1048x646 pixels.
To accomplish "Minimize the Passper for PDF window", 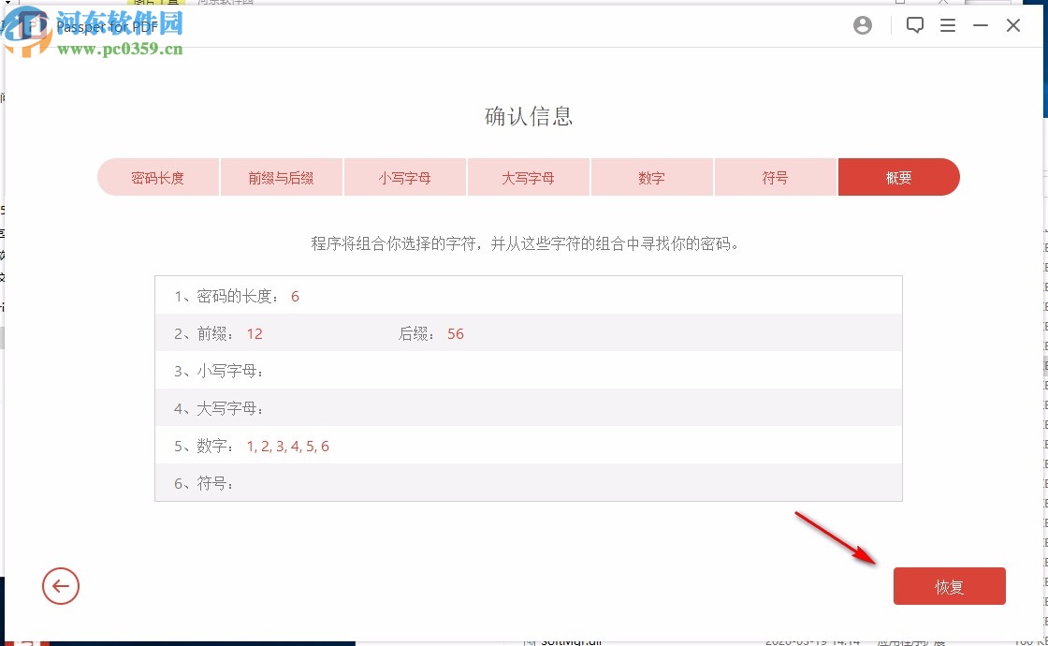I will pyautogui.click(x=979, y=25).
